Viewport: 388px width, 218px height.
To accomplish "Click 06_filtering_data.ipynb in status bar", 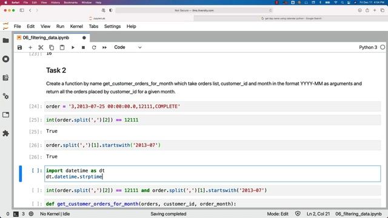I will coord(358,214).
